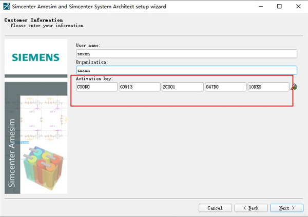Viewport: 308px width, 217px height.
Task: Click the "Activation key:" label
Action: pos(94,78)
